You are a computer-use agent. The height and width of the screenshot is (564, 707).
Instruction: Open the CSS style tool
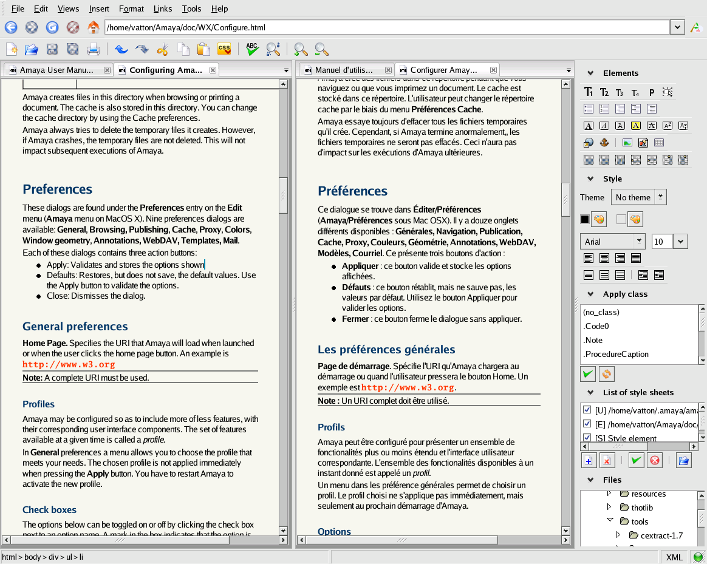[x=224, y=49]
